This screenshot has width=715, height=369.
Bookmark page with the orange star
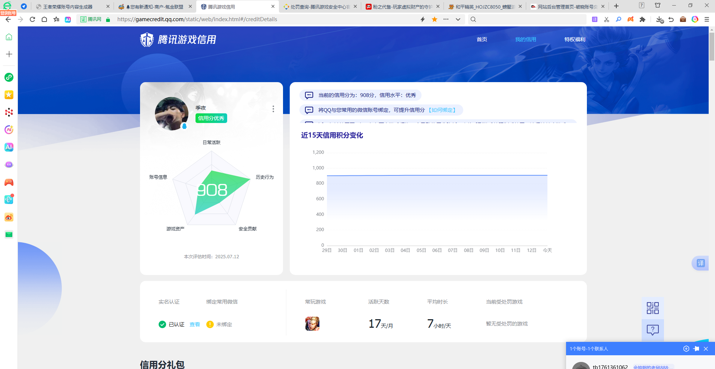435,19
